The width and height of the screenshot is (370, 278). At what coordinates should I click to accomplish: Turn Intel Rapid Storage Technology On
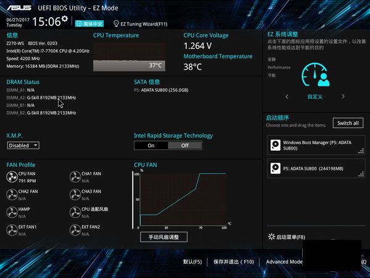(x=151, y=146)
